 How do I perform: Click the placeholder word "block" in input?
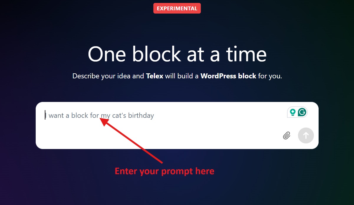[80, 115]
